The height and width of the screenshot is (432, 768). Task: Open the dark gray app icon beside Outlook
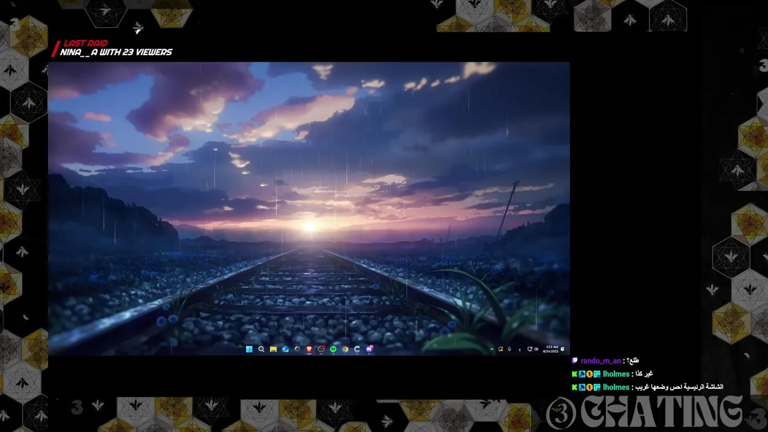coord(297,349)
